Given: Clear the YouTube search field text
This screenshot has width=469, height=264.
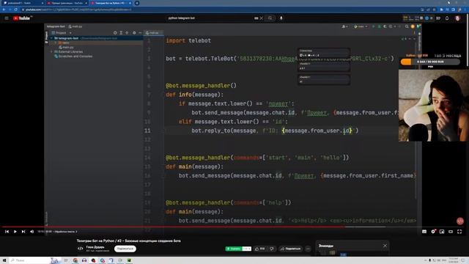Looking at the screenshot, I should coord(262,18).
